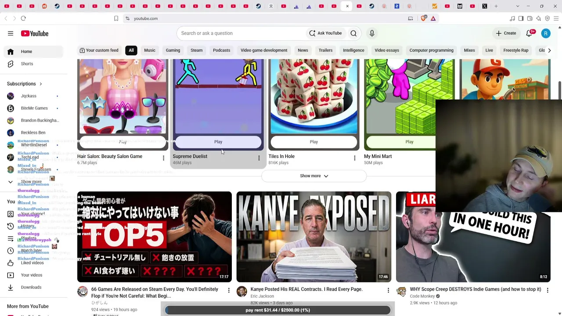
Task: Select the Steam filter chip
Action: coord(196,50)
